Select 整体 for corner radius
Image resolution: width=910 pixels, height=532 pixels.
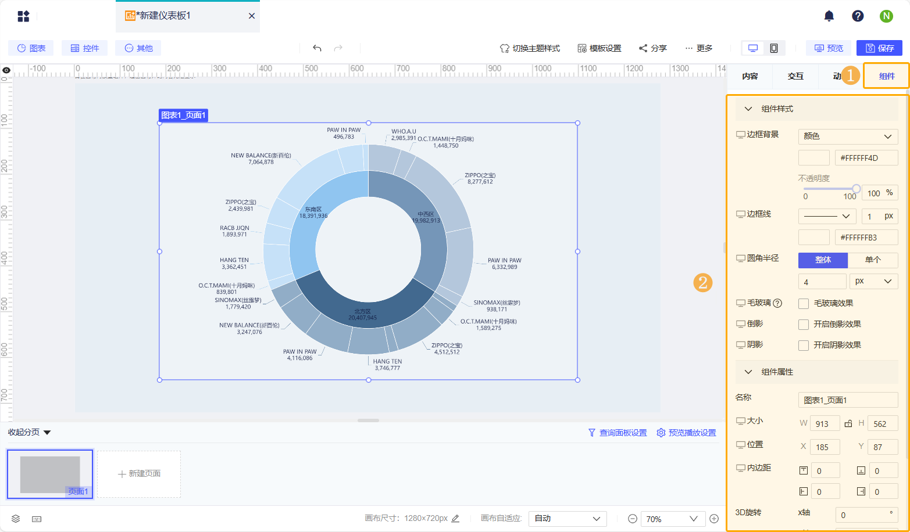click(823, 260)
